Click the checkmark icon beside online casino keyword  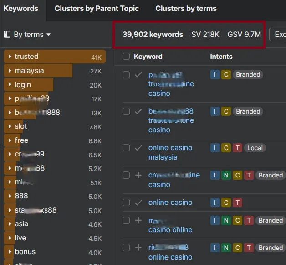point(138,203)
